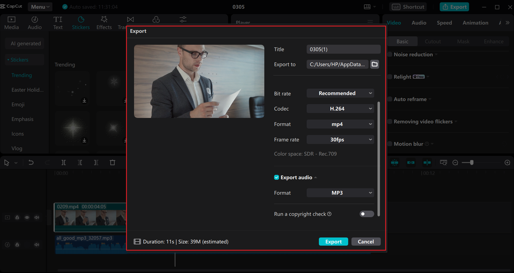This screenshot has height=273, width=514.
Task: Click the timeline zoom in magnifier
Action: (507, 163)
